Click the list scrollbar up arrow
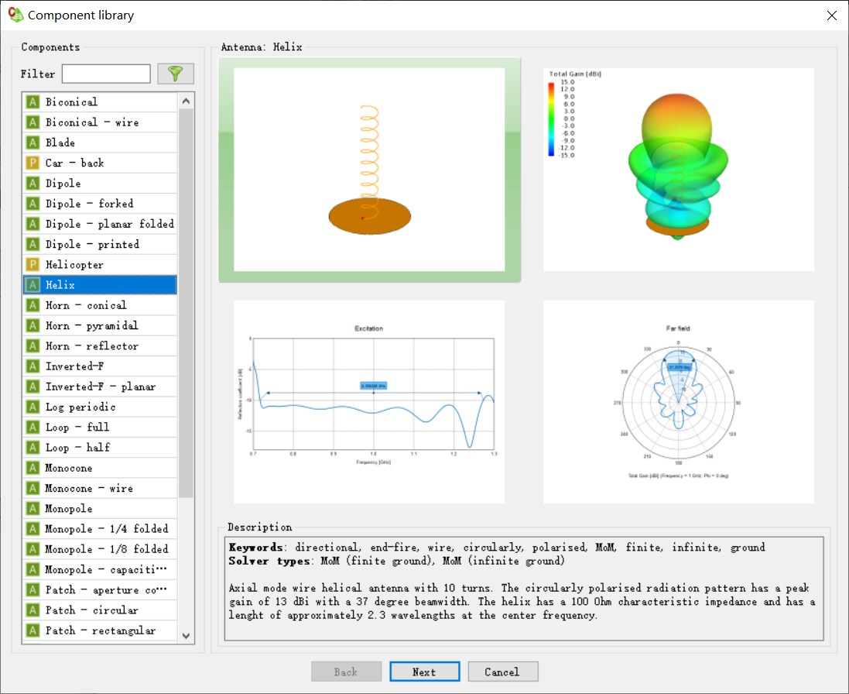Viewport: 849px width, 694px height. click(x=186, y=101)
